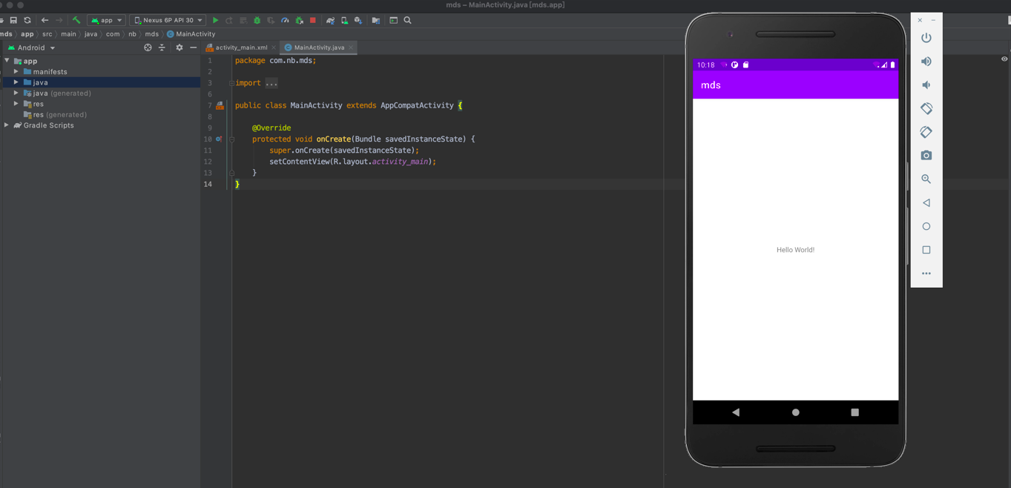Open the Android project view dropdown

pos(32,47)
